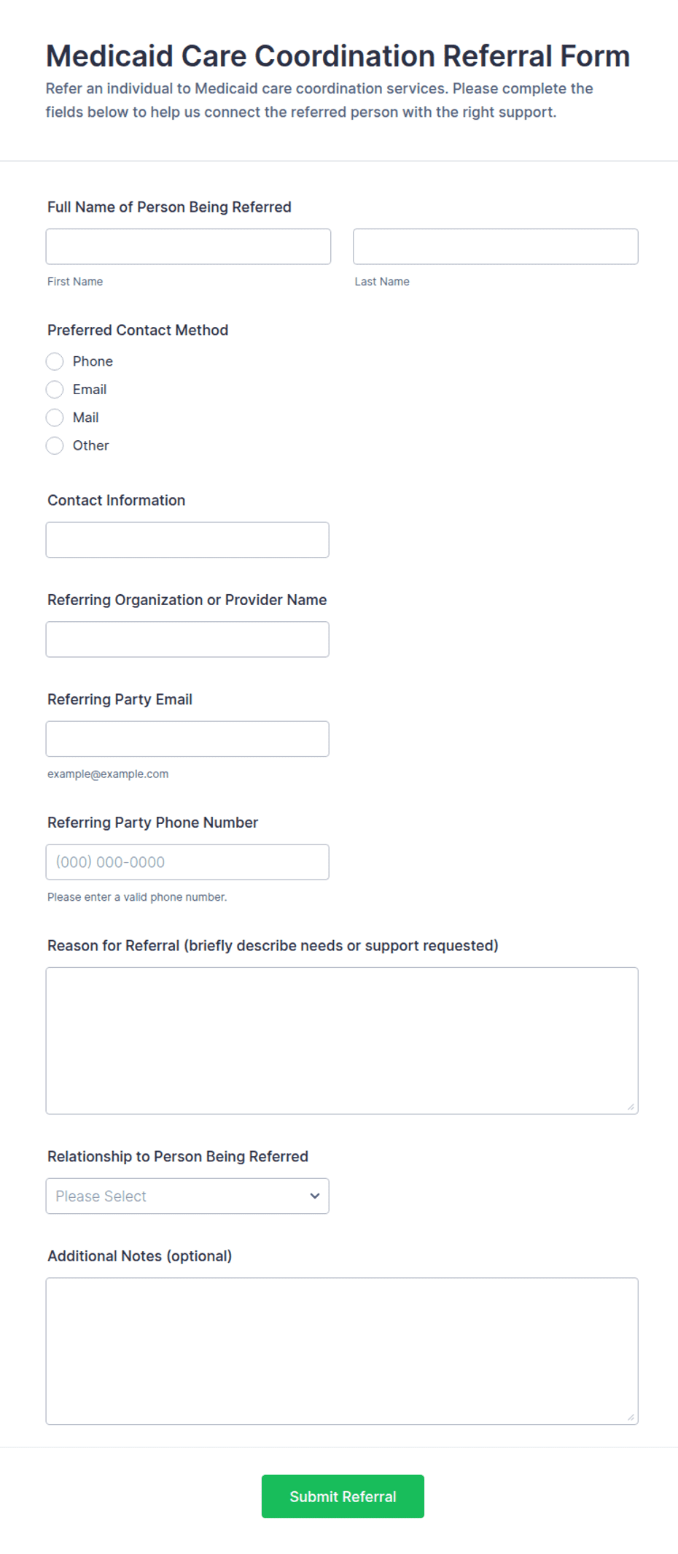Click the Medicaid Care Coordination Referral Form heading
Screen dimensions: 678x1554
pyautogui.click(x=338, y=56)
